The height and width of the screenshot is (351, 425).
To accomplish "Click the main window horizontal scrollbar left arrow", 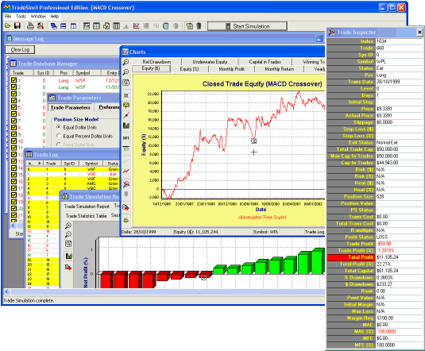I will click(7, 291).
